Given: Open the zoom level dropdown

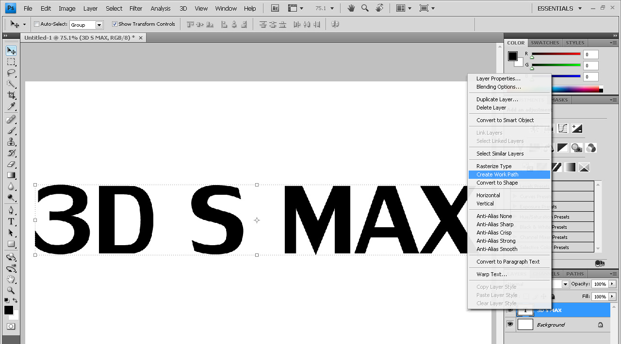Looking at the screenshot, I should (332, 8).
